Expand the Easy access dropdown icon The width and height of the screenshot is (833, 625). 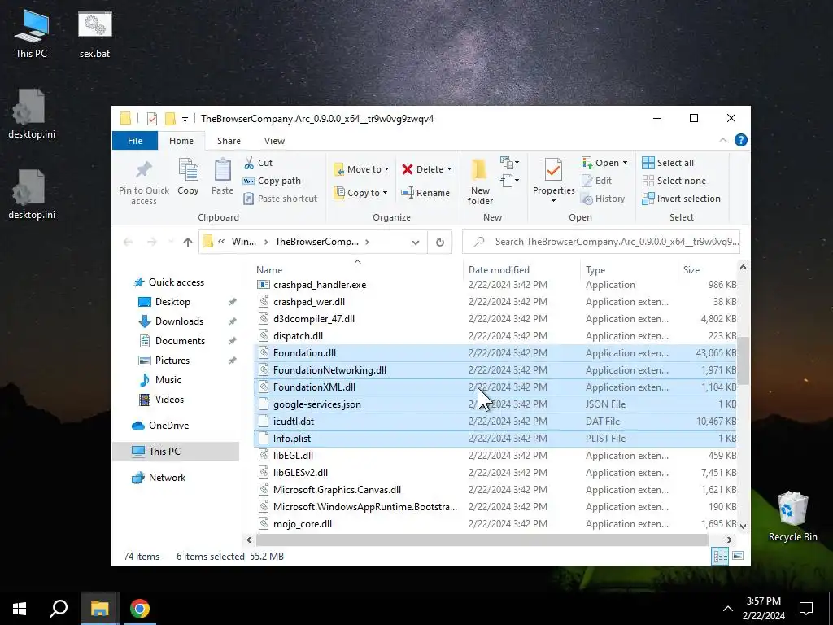point(509,181)
